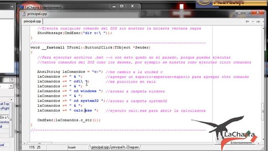Open the Diagram bottom tab
The height and width of the screenshot is (151, 268).
point(133,147)
